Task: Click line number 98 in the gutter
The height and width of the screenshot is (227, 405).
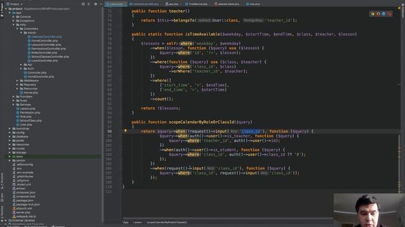Action: (109, 131)
